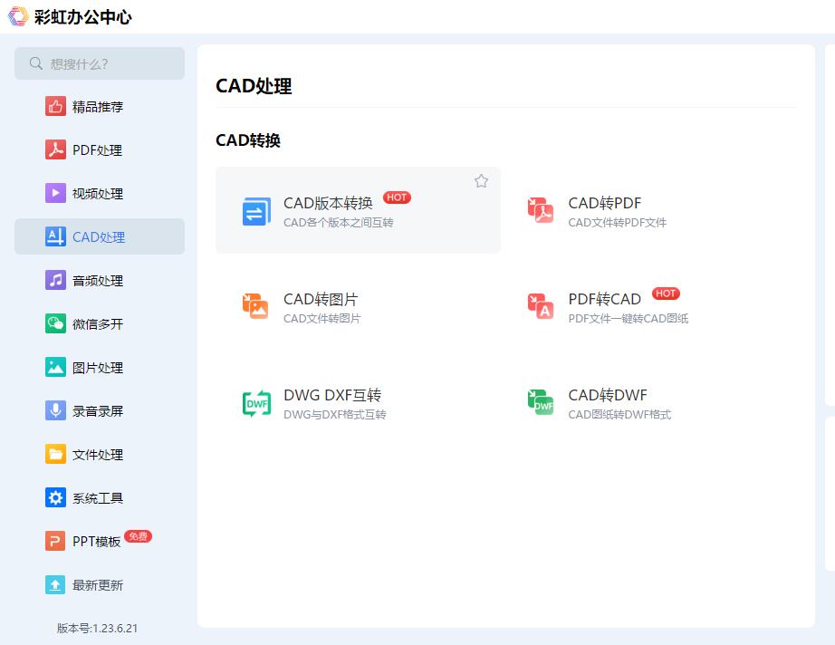
Task: Open 系统工具 from the sidebar
Action: [95, 497]
